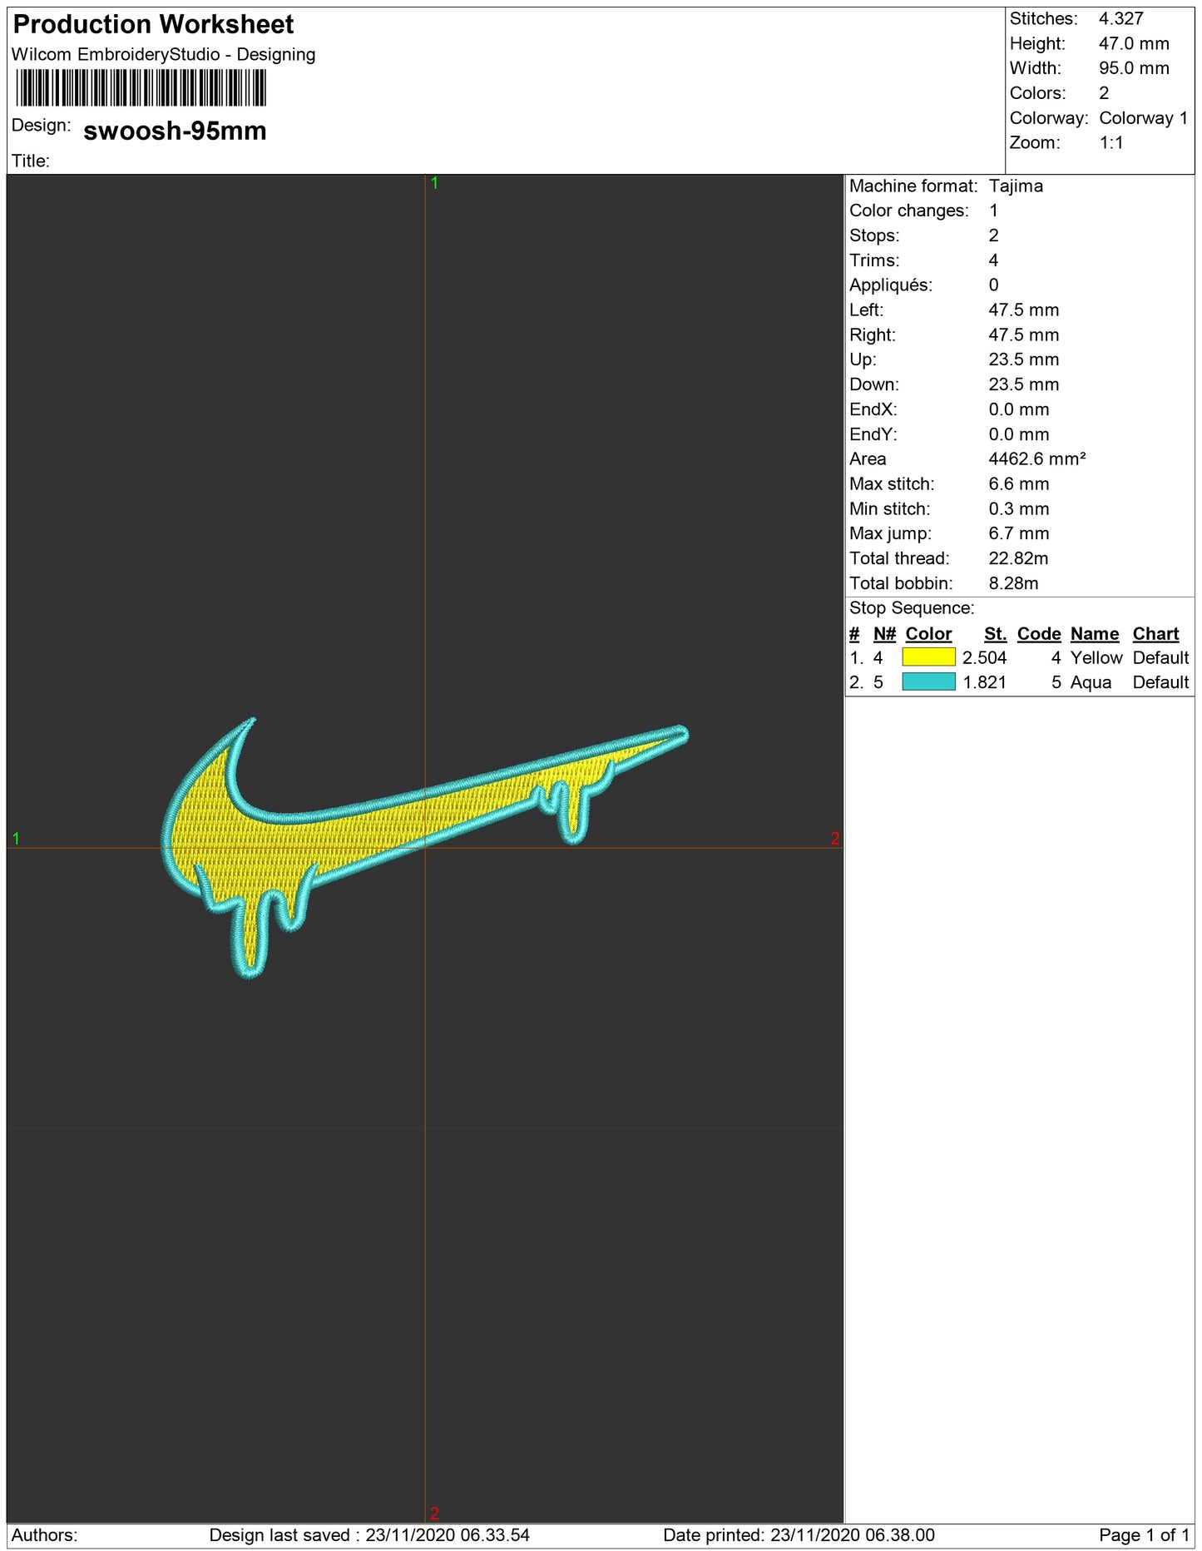Click the aqua color swatch in Stop Sequence
Screen dimensions: 1202x1551
tap(928, 682)
